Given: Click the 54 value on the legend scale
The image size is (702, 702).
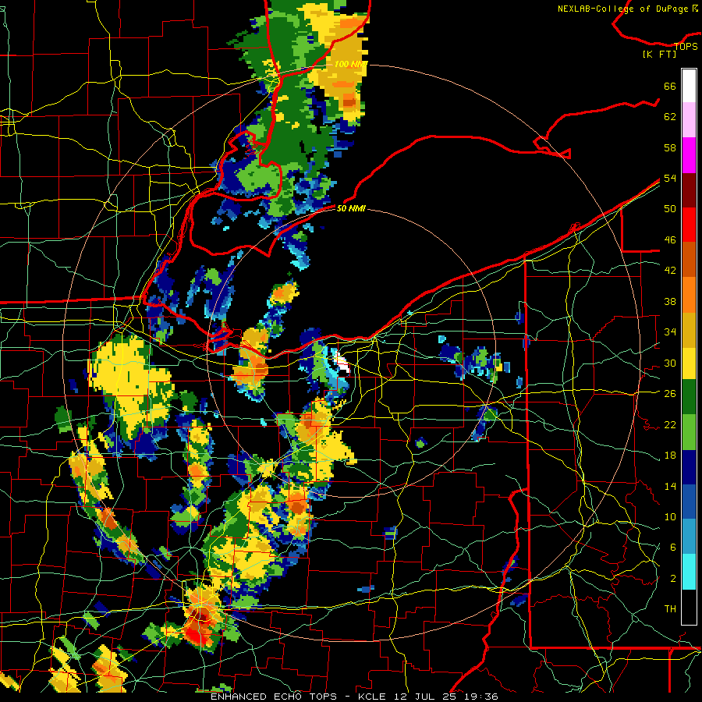Looking at the screenshot, I should (x=670, y=178).
